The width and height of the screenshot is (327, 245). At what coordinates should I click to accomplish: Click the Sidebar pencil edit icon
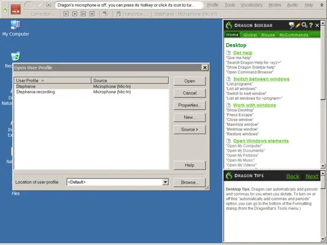tap(298, 25)
